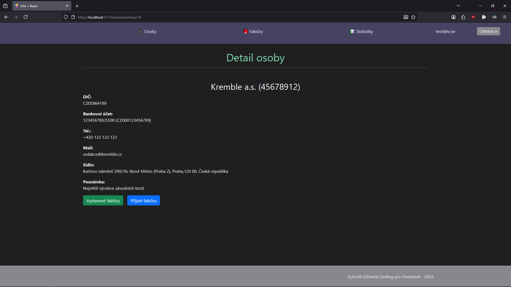Open the extensions puzzle icon

click(x=463, y=17)
